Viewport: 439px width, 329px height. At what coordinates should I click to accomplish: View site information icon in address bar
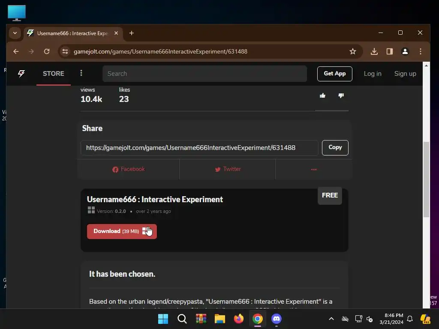coord(65,51)
